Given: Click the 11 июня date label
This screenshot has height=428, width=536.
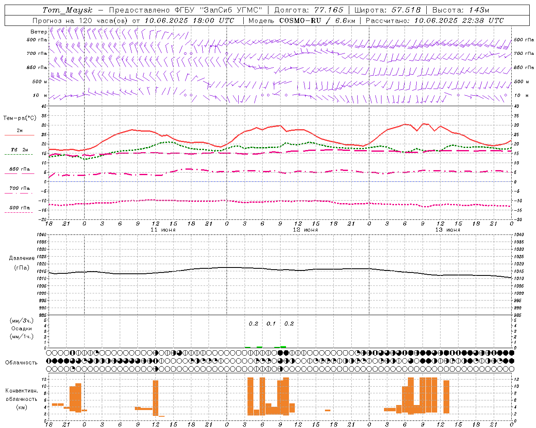Looking at the screenshot, I should click(163, 230).
